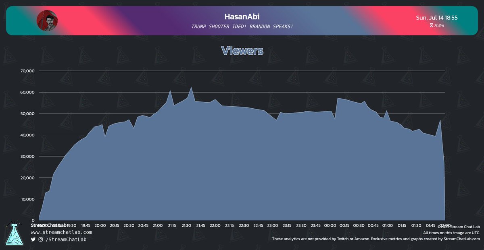Click the Instagram icon
484x250 pixels.
coord(41,239)
